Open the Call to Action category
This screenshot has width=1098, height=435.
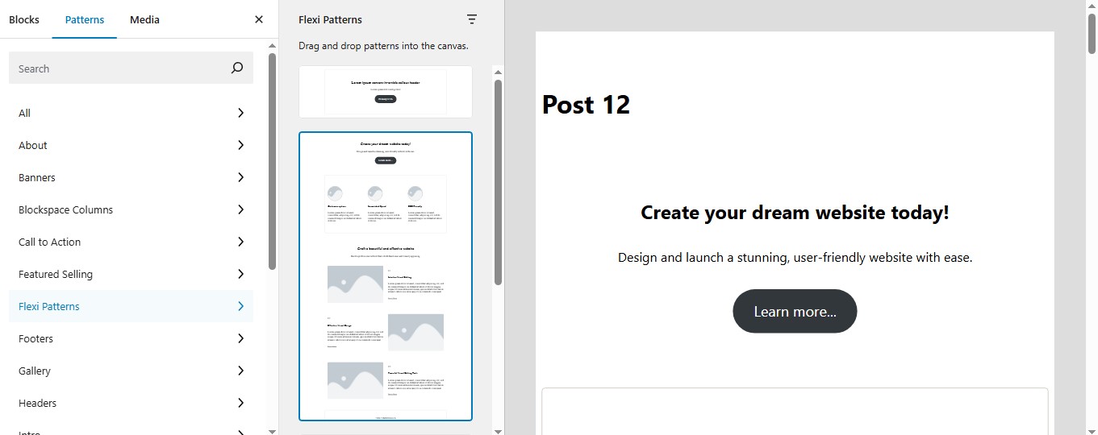click(x=131, y=242)
